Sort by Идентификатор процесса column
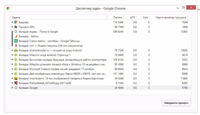The image size is (200, 115). [x=171, y=17]
